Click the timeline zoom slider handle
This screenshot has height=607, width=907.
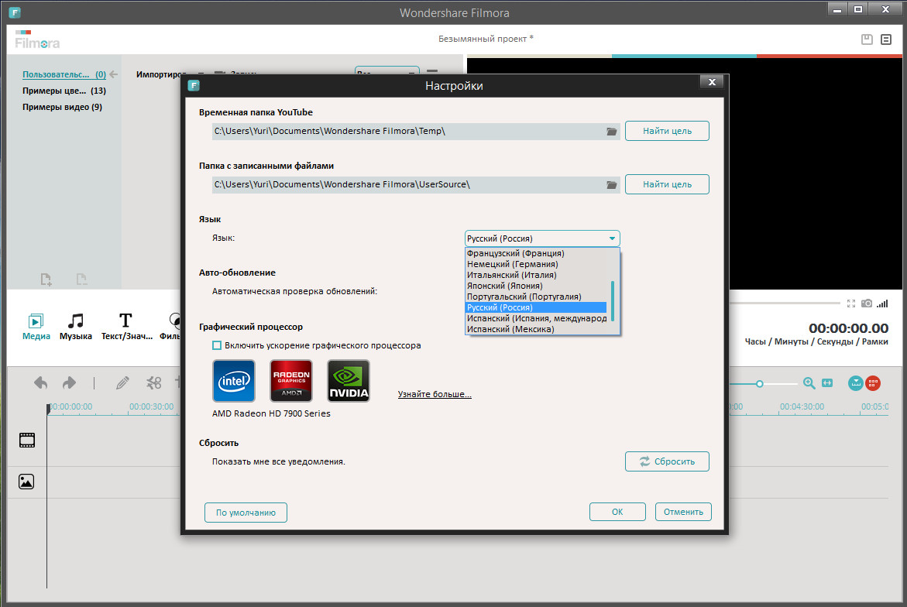point(760,383)
